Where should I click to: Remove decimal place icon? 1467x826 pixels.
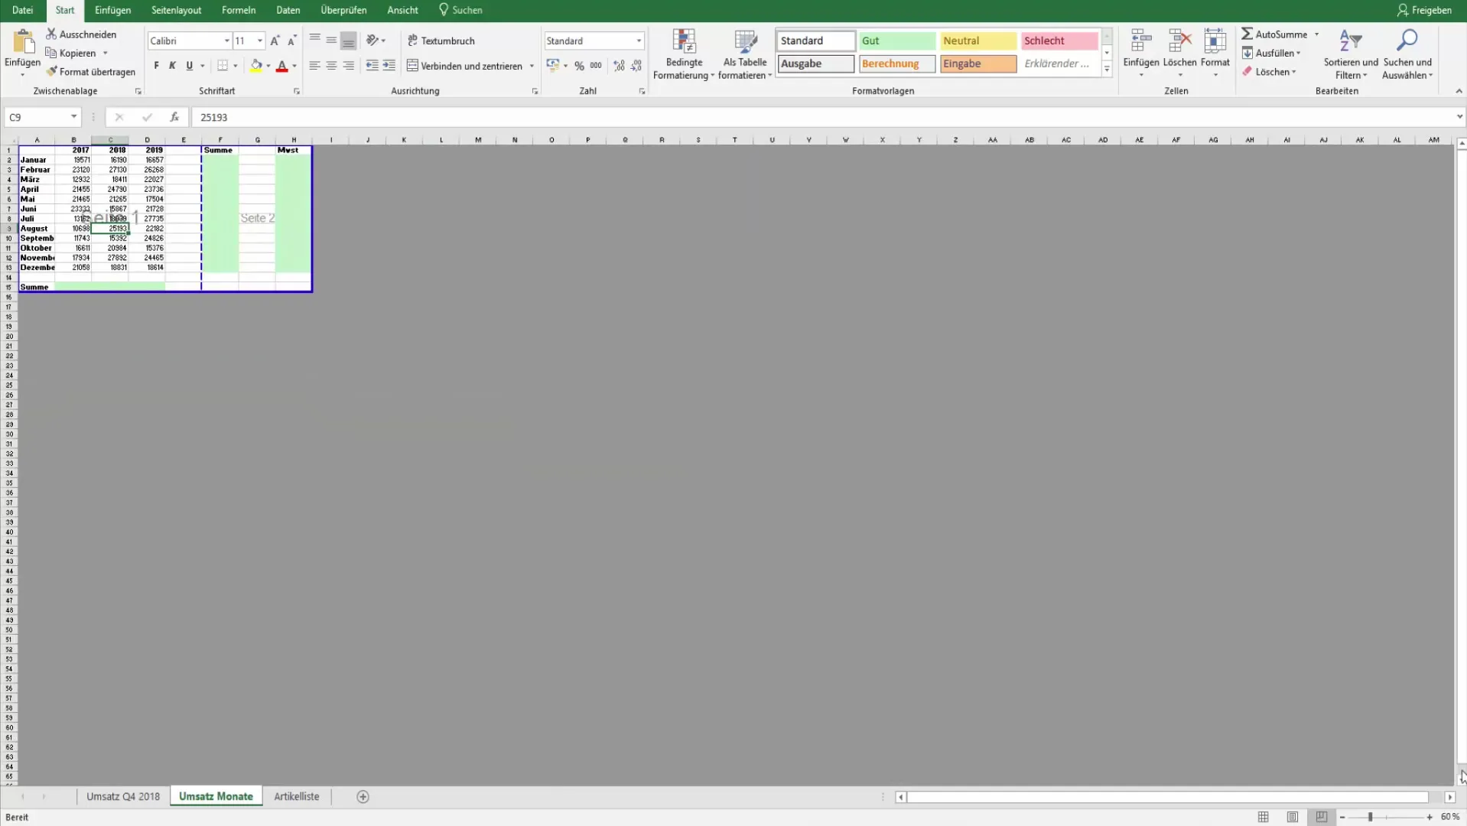coord(636,66)
